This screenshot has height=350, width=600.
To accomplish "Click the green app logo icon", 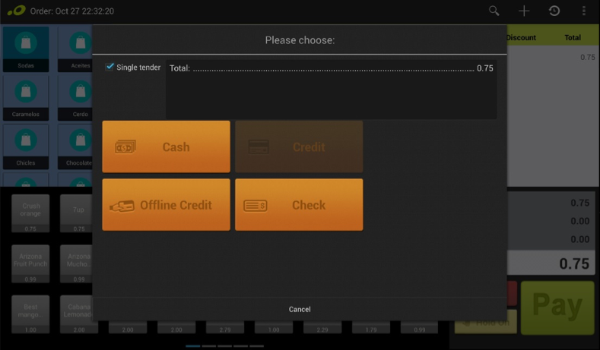I will [15, 11].
